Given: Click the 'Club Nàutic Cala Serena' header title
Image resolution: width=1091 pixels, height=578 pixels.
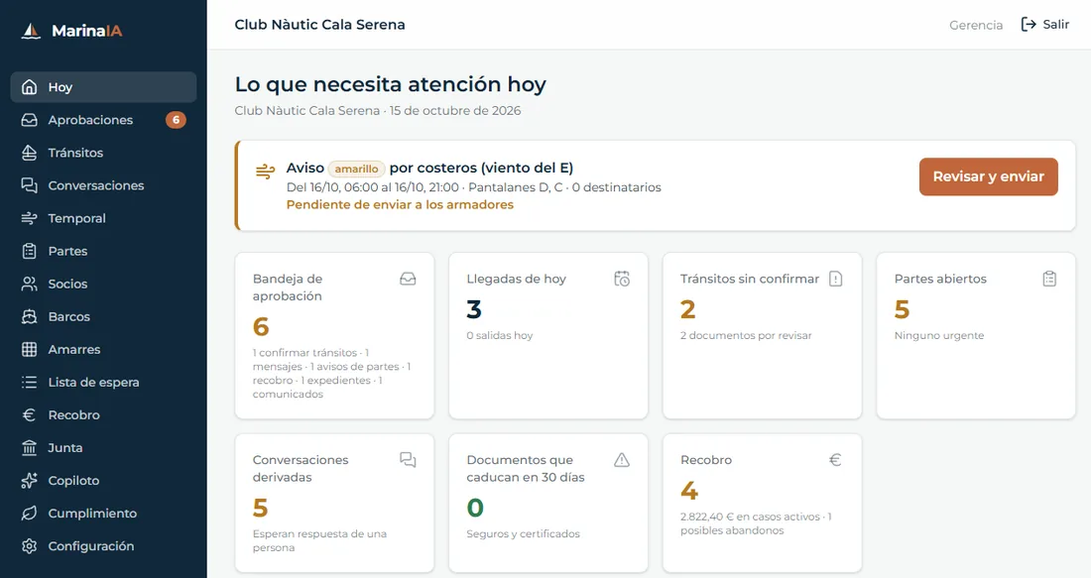Looking at the screenshot, I should point(319,25).
